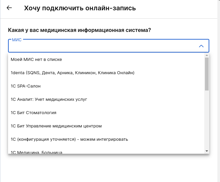Viewport: 220px width, 182px height.
Task: Click the scrollbar track below the thumb
Action: [x=207, y=120]
